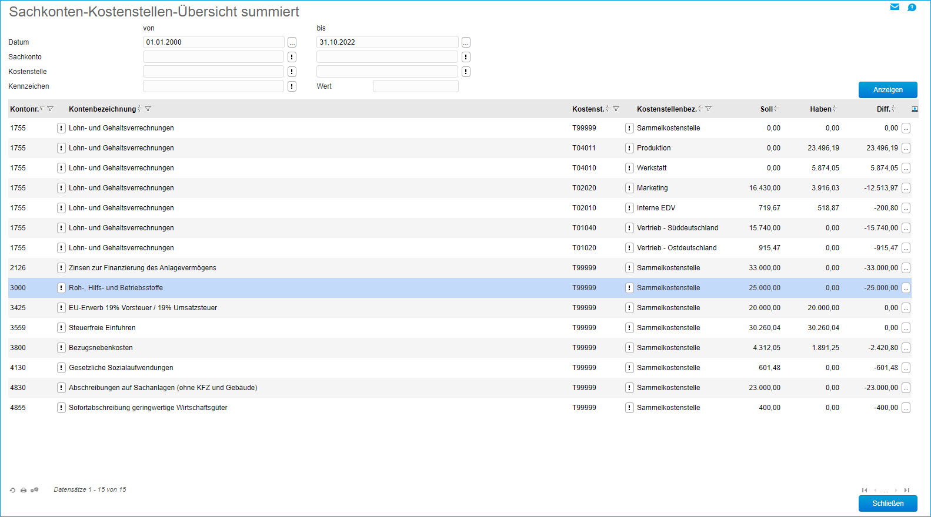
Task: Click the info icon for account 3000
Action: pos(61,288)
